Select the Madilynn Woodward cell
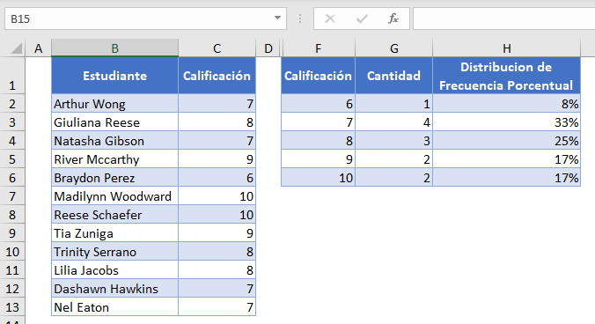The image size is (595, 324). pyautogui.click(x=115, y=196)
